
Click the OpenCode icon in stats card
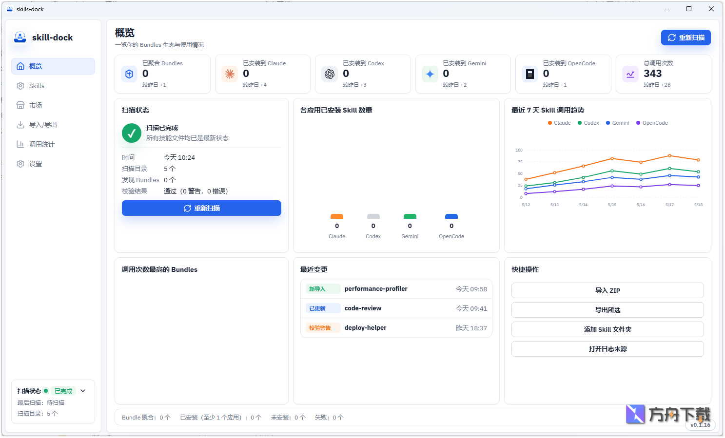click(530, 74)
